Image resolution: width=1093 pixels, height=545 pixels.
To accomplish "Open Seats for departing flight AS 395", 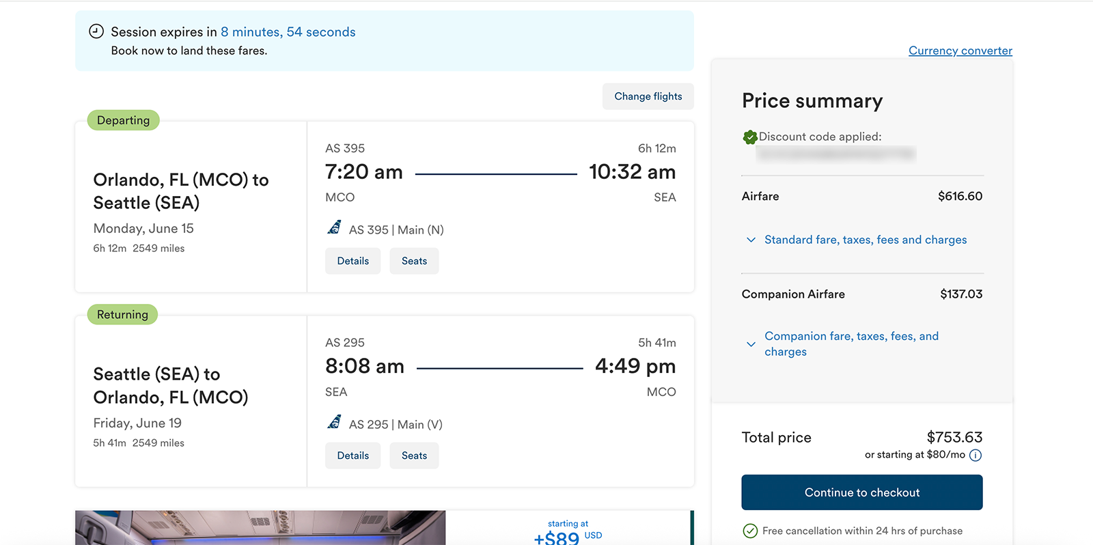I will tap(414, 260).
